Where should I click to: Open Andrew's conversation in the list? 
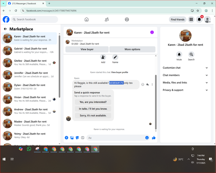pyautogui.click(x=29, y=111)
